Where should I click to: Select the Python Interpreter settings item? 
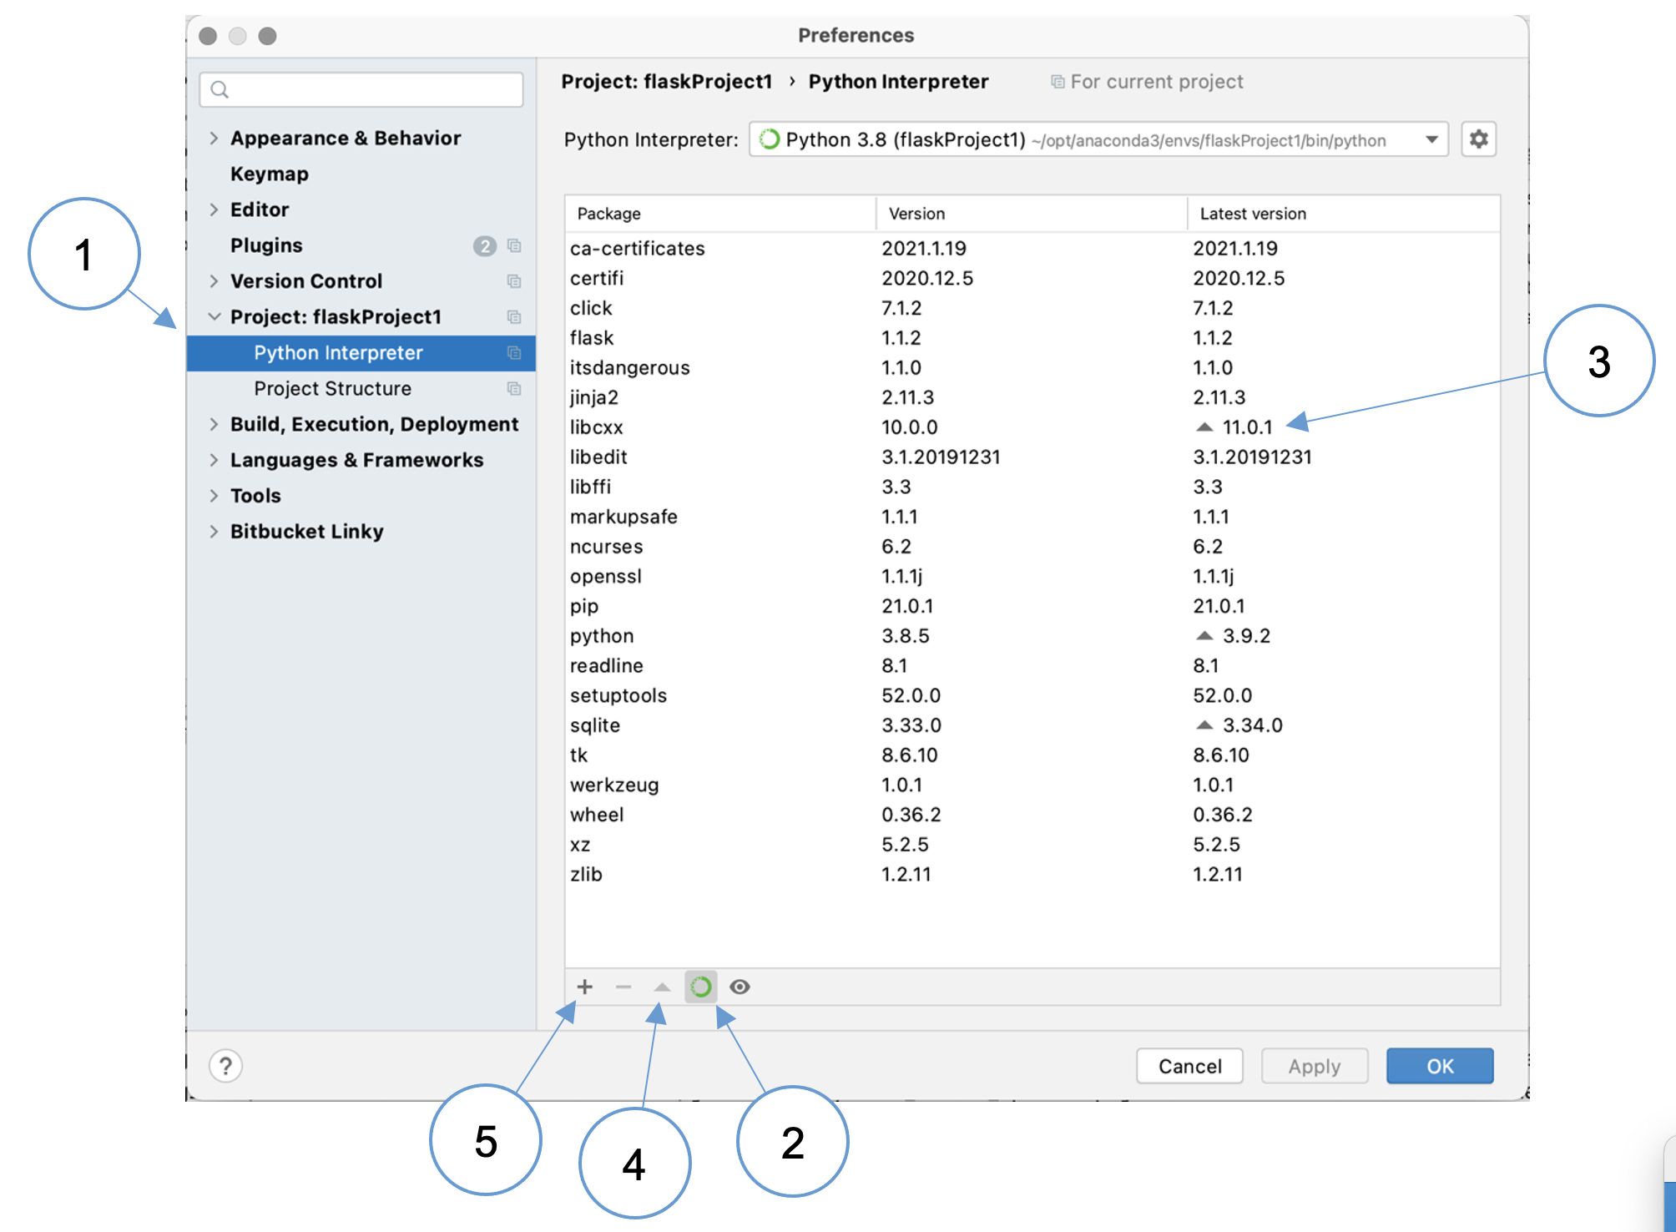point(342,352)
